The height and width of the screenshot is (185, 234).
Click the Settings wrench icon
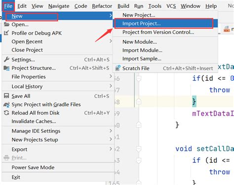[x=6, y=60]
